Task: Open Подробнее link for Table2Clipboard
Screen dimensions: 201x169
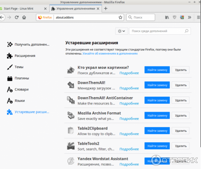Action: [x=129, y=133]
